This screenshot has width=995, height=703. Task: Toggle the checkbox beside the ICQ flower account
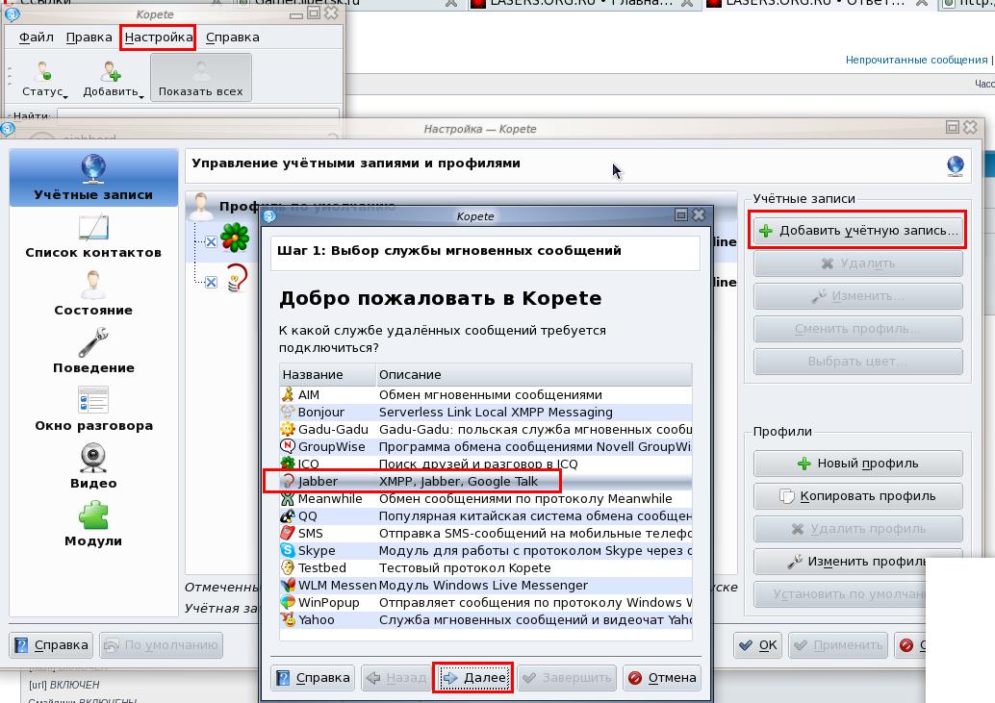click(212, 241)
